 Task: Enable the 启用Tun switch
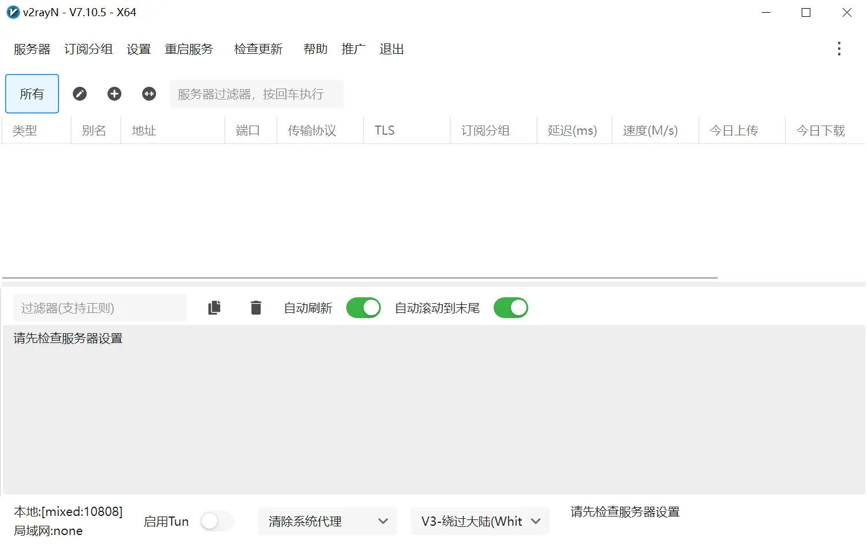[x=217, y=521]
